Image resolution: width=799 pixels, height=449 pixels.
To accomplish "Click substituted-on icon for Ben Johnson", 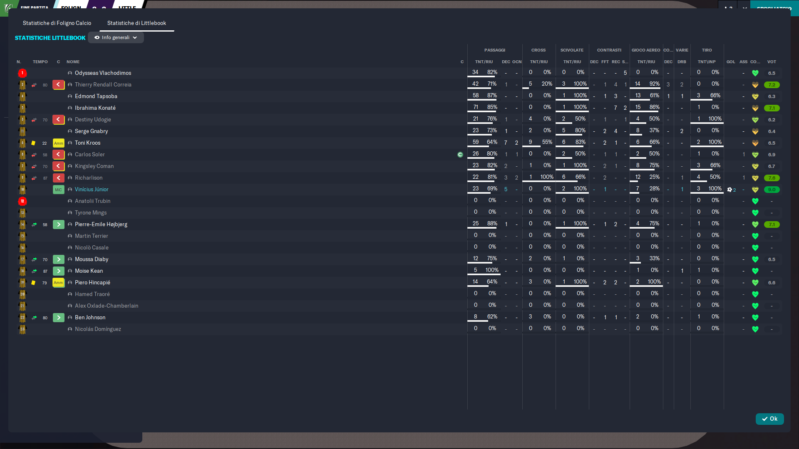I will point(58,318).
